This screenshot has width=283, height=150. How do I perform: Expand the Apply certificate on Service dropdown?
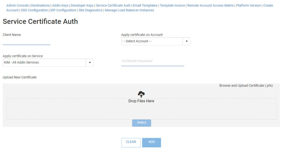tap(90, 63)
